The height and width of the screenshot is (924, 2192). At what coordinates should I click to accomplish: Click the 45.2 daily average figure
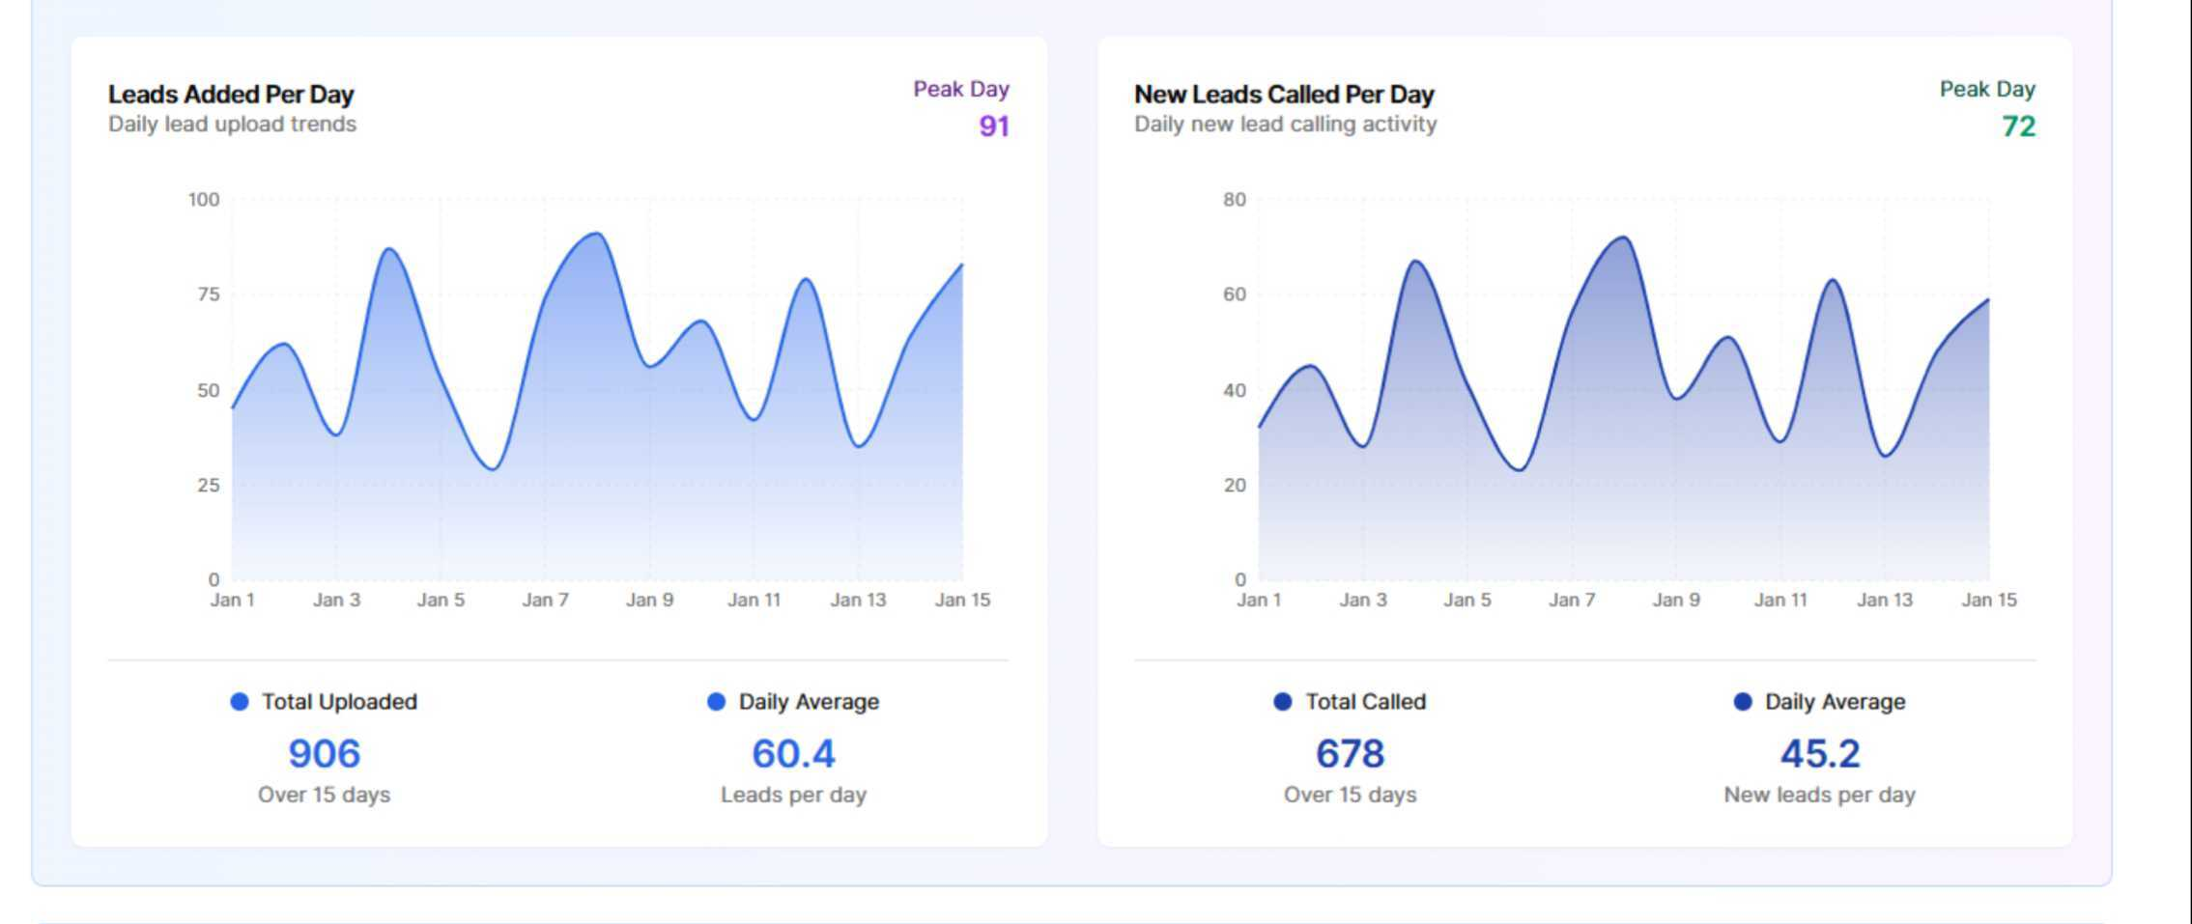[1819, 754]
